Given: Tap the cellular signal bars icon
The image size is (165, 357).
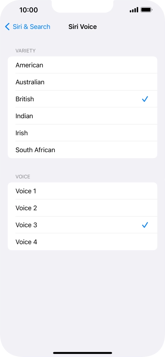Looking at the screenshot, I should pyautogui.click(x=134, y=10).
